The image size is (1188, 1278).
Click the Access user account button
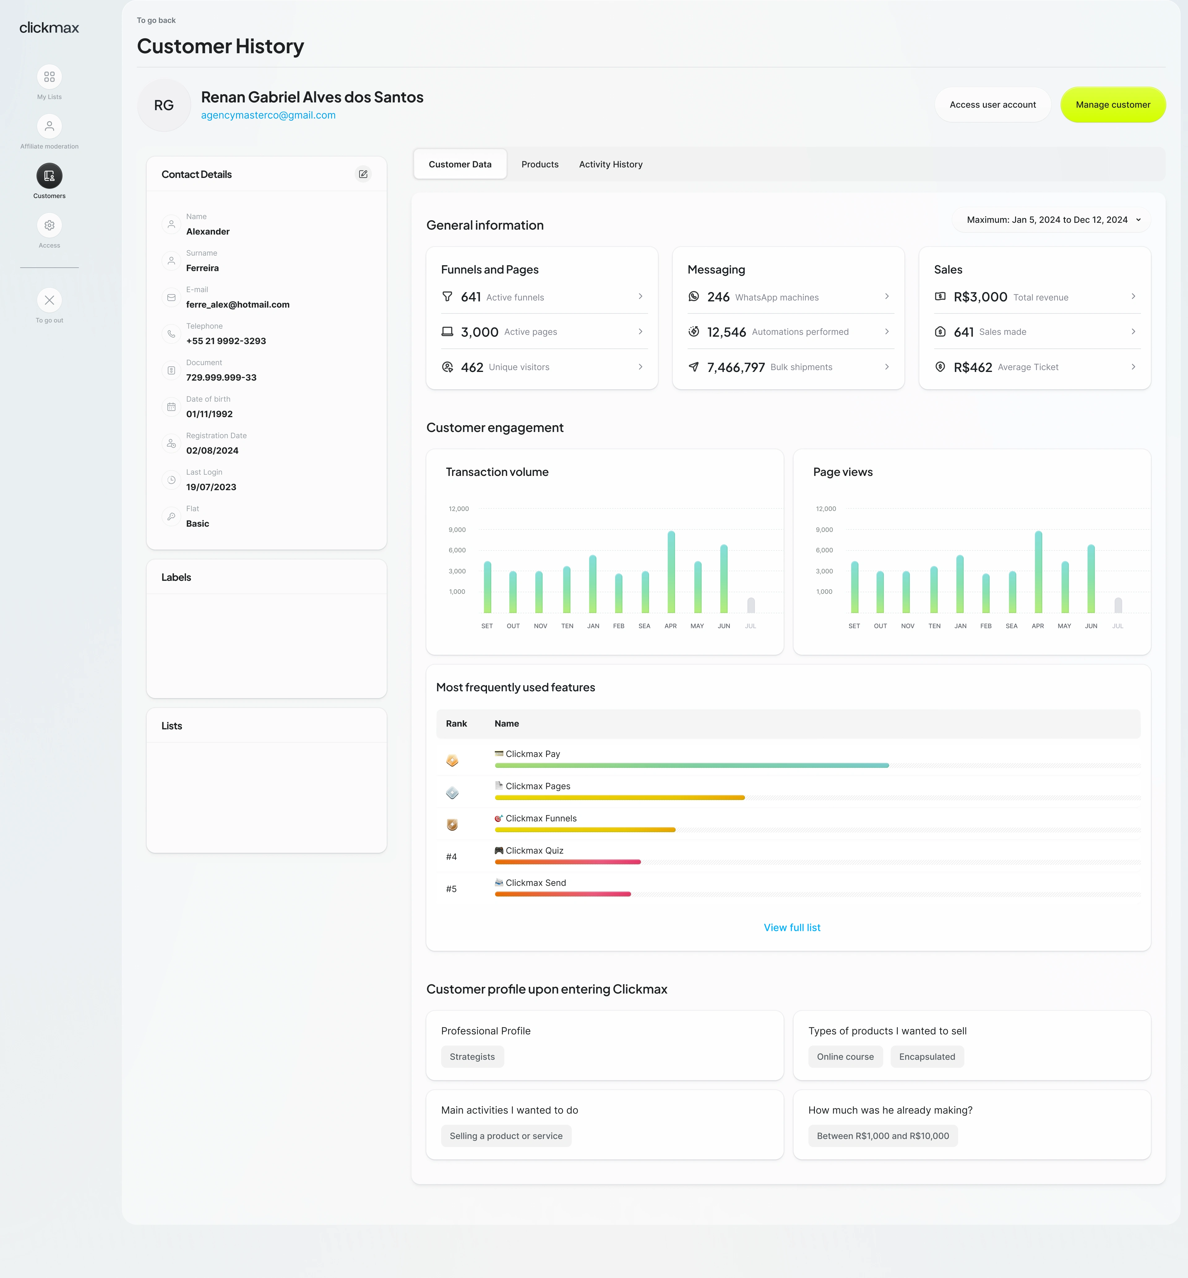click(992, 105)
